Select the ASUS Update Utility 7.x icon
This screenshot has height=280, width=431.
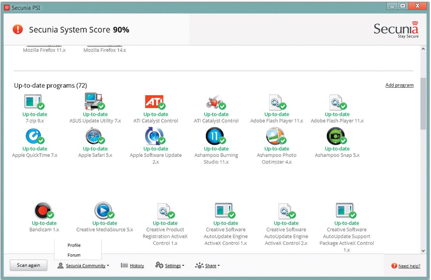95,101
